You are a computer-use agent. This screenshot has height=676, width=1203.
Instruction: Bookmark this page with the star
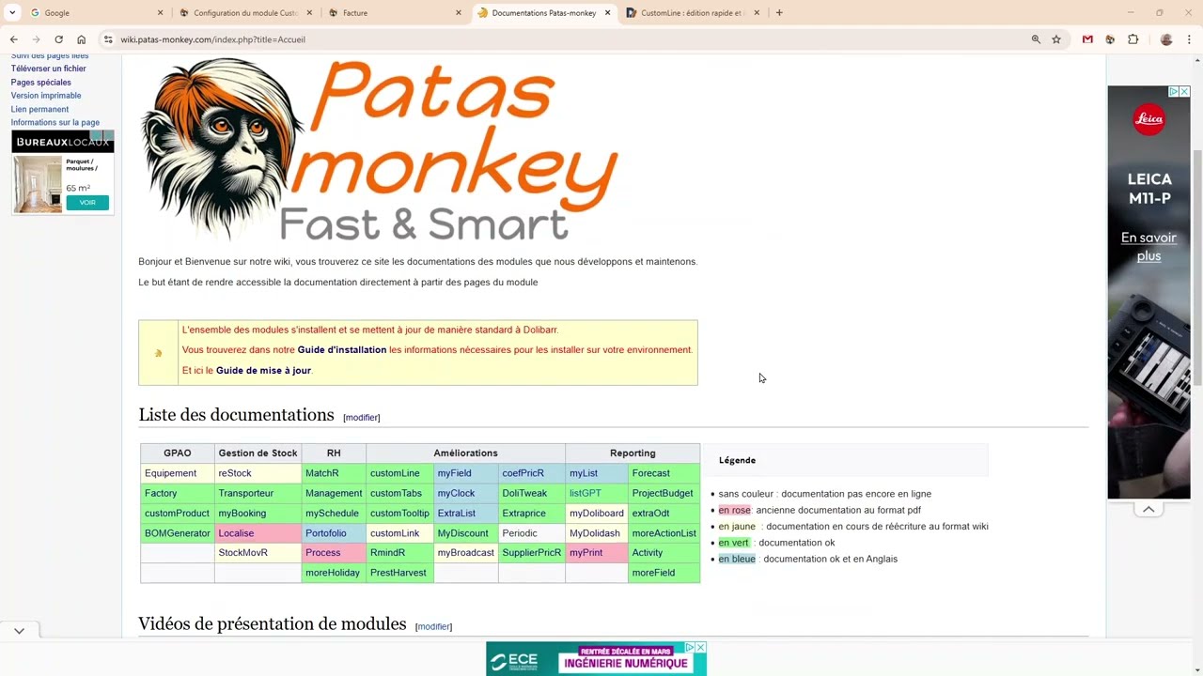[x=1056, y=39]
